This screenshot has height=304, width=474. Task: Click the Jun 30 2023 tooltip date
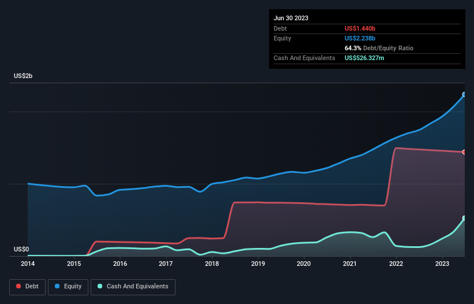tap(291, 18)
